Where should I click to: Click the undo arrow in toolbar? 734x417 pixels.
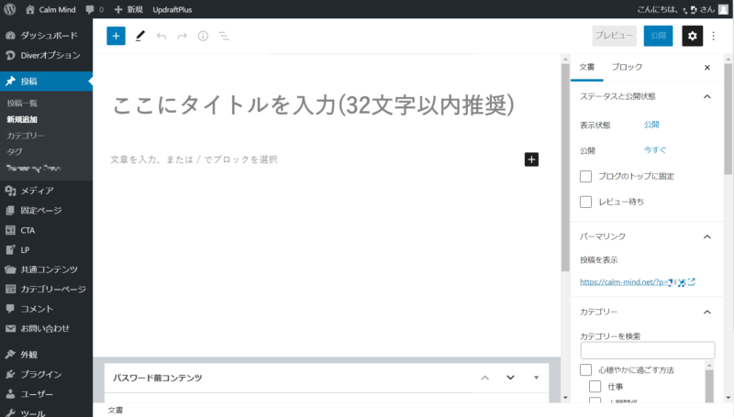(x=161, y=36)
